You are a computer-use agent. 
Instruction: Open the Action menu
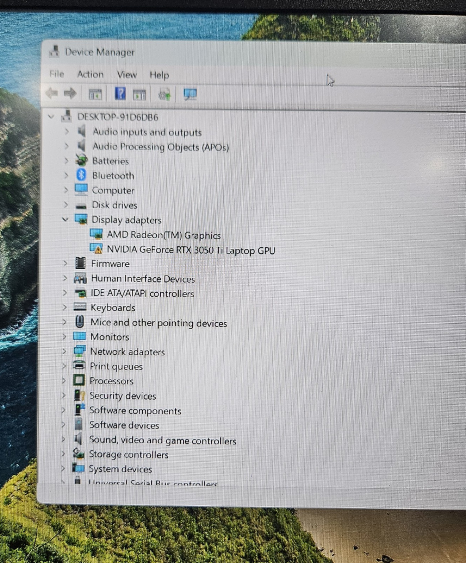tap(91, 74)
